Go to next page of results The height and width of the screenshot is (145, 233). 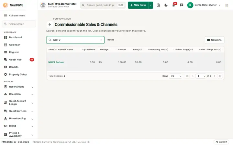(215, 76)
